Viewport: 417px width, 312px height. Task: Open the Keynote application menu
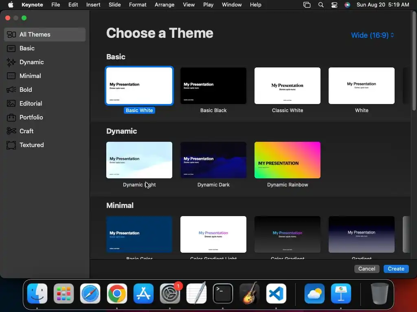tap(32, 5)
